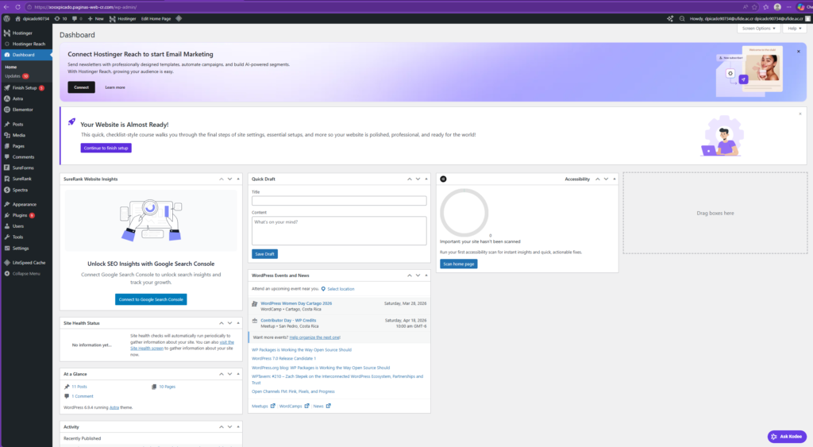Screen dimensions: 813x447
Task: Toggle Quick Draft panel collapse triangle
Action: (x=426, y=179)
